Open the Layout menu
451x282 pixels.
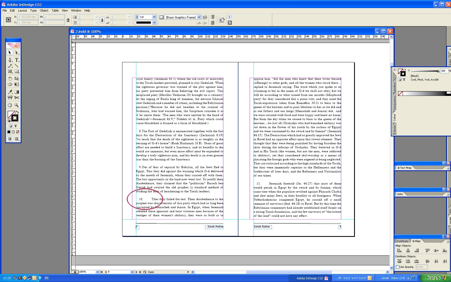[x=22, y=10]
